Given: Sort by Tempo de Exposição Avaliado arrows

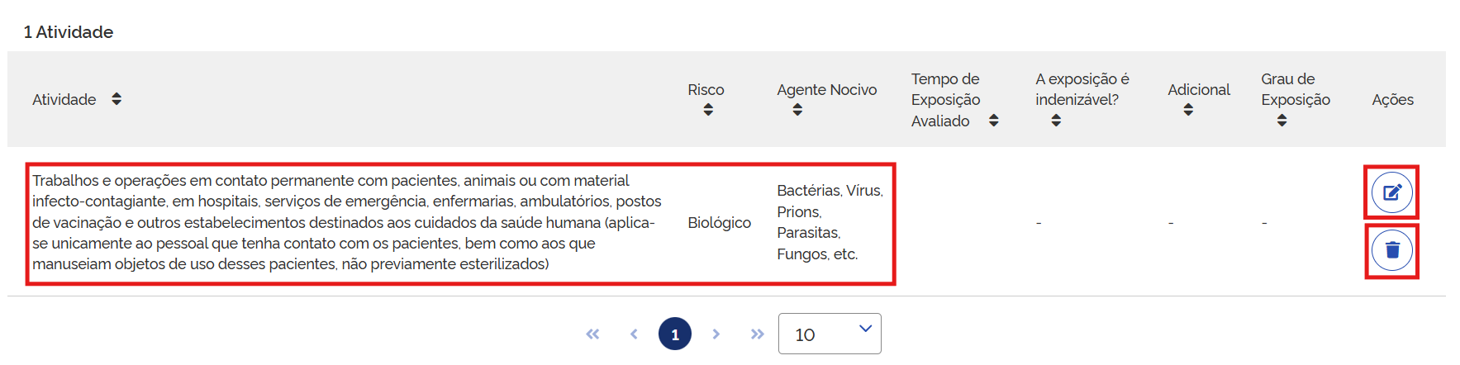Looking at the screenshot, I should click(x=994, y=121).
